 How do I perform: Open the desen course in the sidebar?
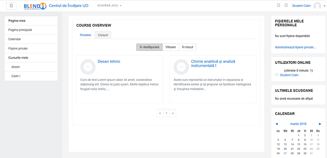click(31, 67)
